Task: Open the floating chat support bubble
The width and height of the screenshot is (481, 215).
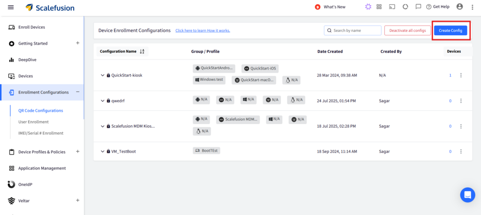Action: 467,194
